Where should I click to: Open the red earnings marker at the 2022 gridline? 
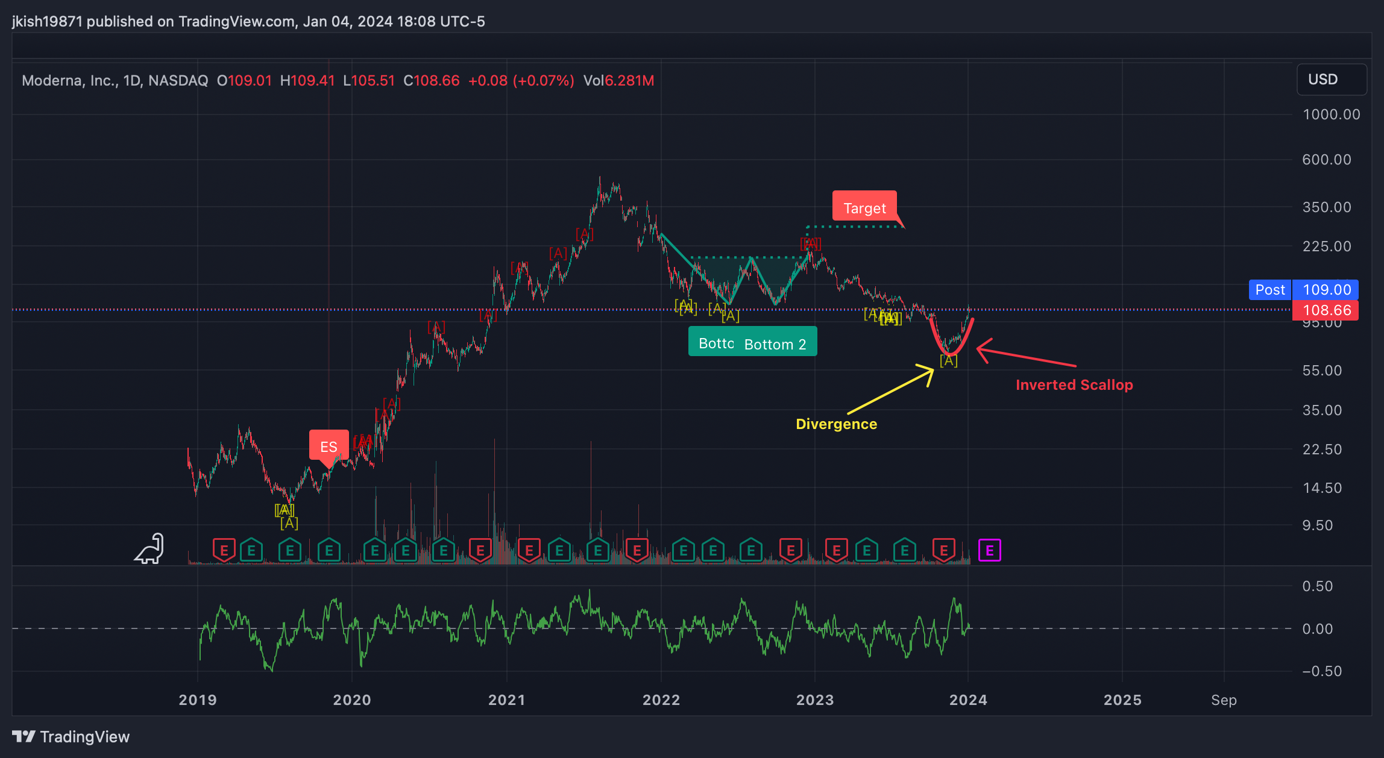click(x=637, y=550)
